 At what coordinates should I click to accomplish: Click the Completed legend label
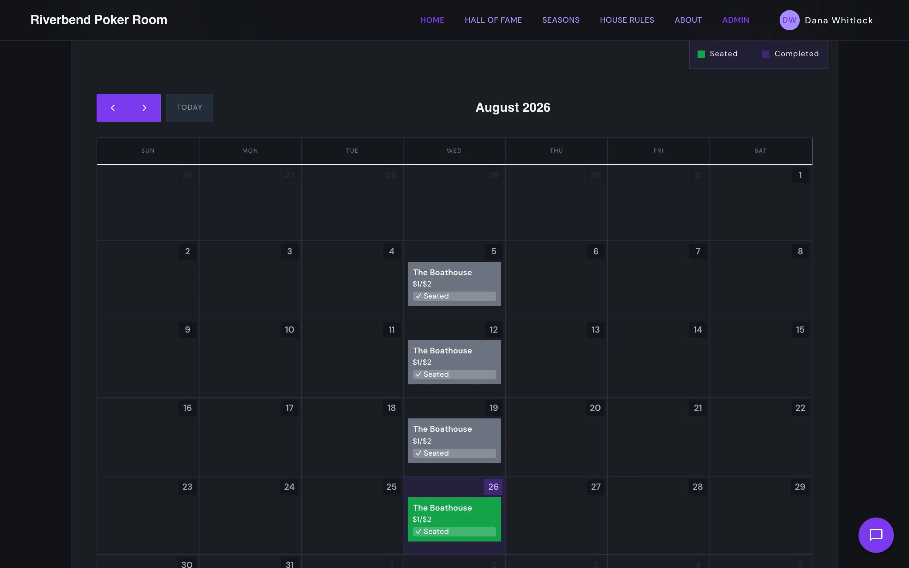[797, 54]
